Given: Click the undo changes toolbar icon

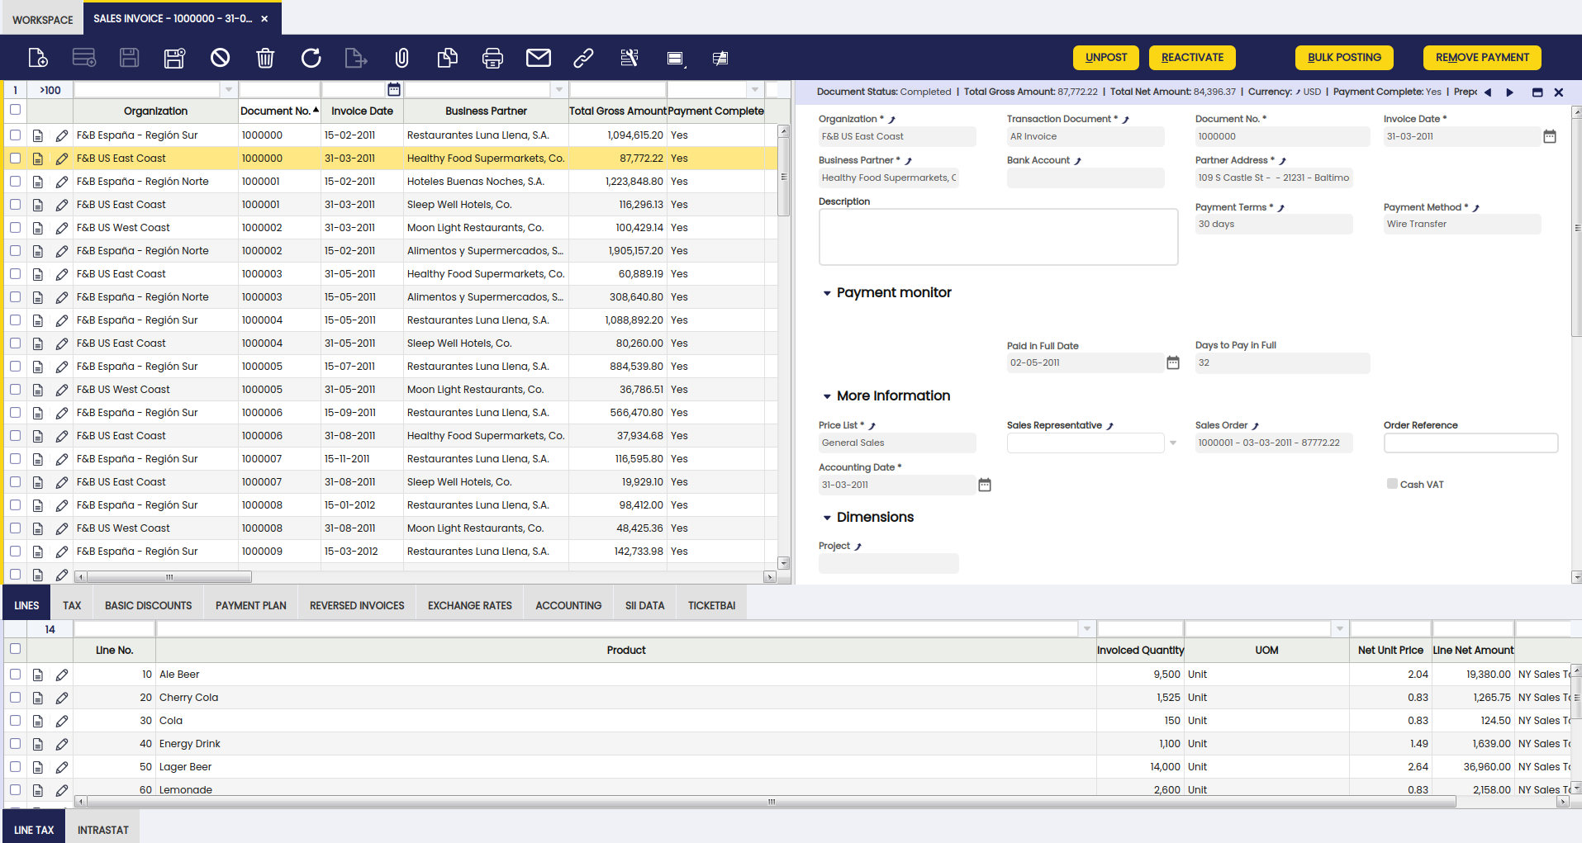Looking at the screenshot, I should point(220,58).
